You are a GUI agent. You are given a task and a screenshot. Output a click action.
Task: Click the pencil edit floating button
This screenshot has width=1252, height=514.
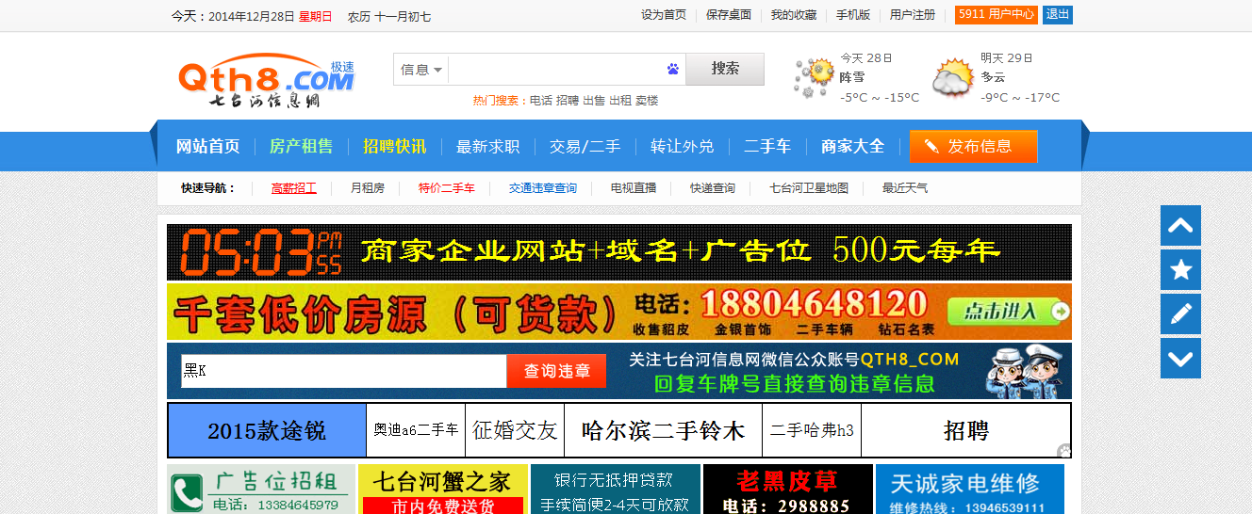(x=1180, y=313)
